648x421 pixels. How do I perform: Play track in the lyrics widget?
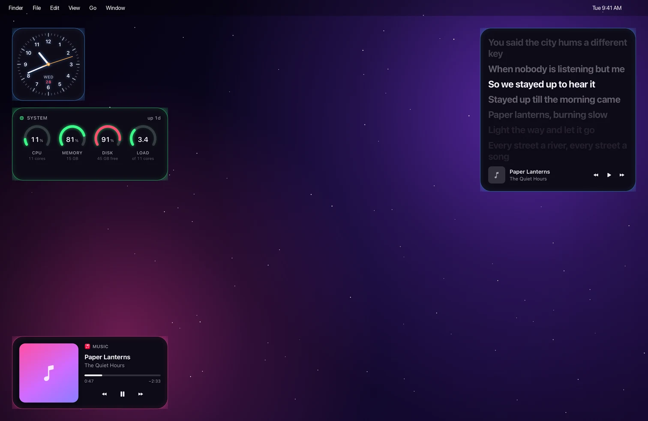pyautogui.click(x=609, y=175)
